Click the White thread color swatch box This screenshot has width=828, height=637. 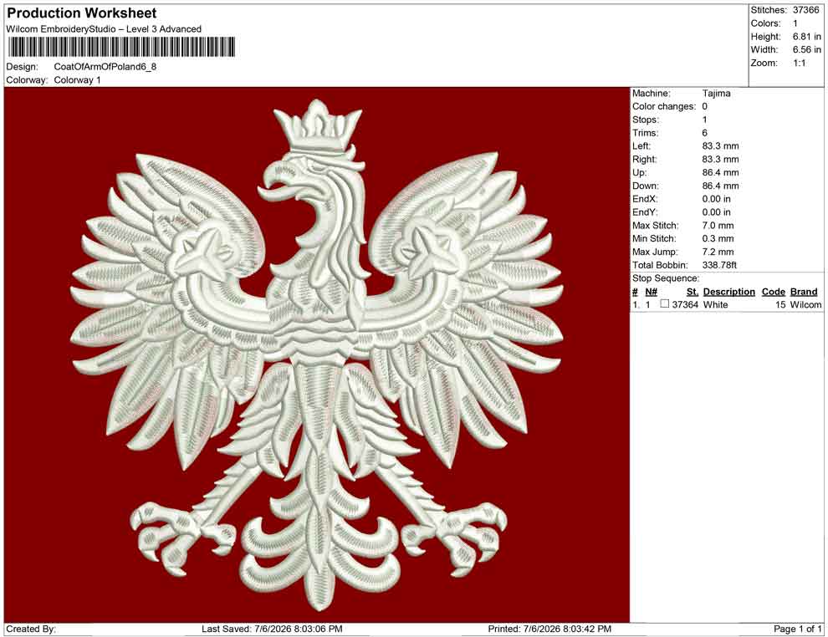point(665,304)
